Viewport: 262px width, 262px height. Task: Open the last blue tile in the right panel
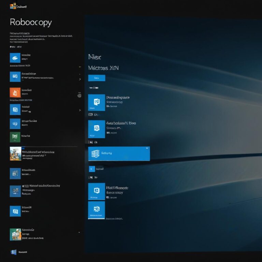[x=97, y=210]
